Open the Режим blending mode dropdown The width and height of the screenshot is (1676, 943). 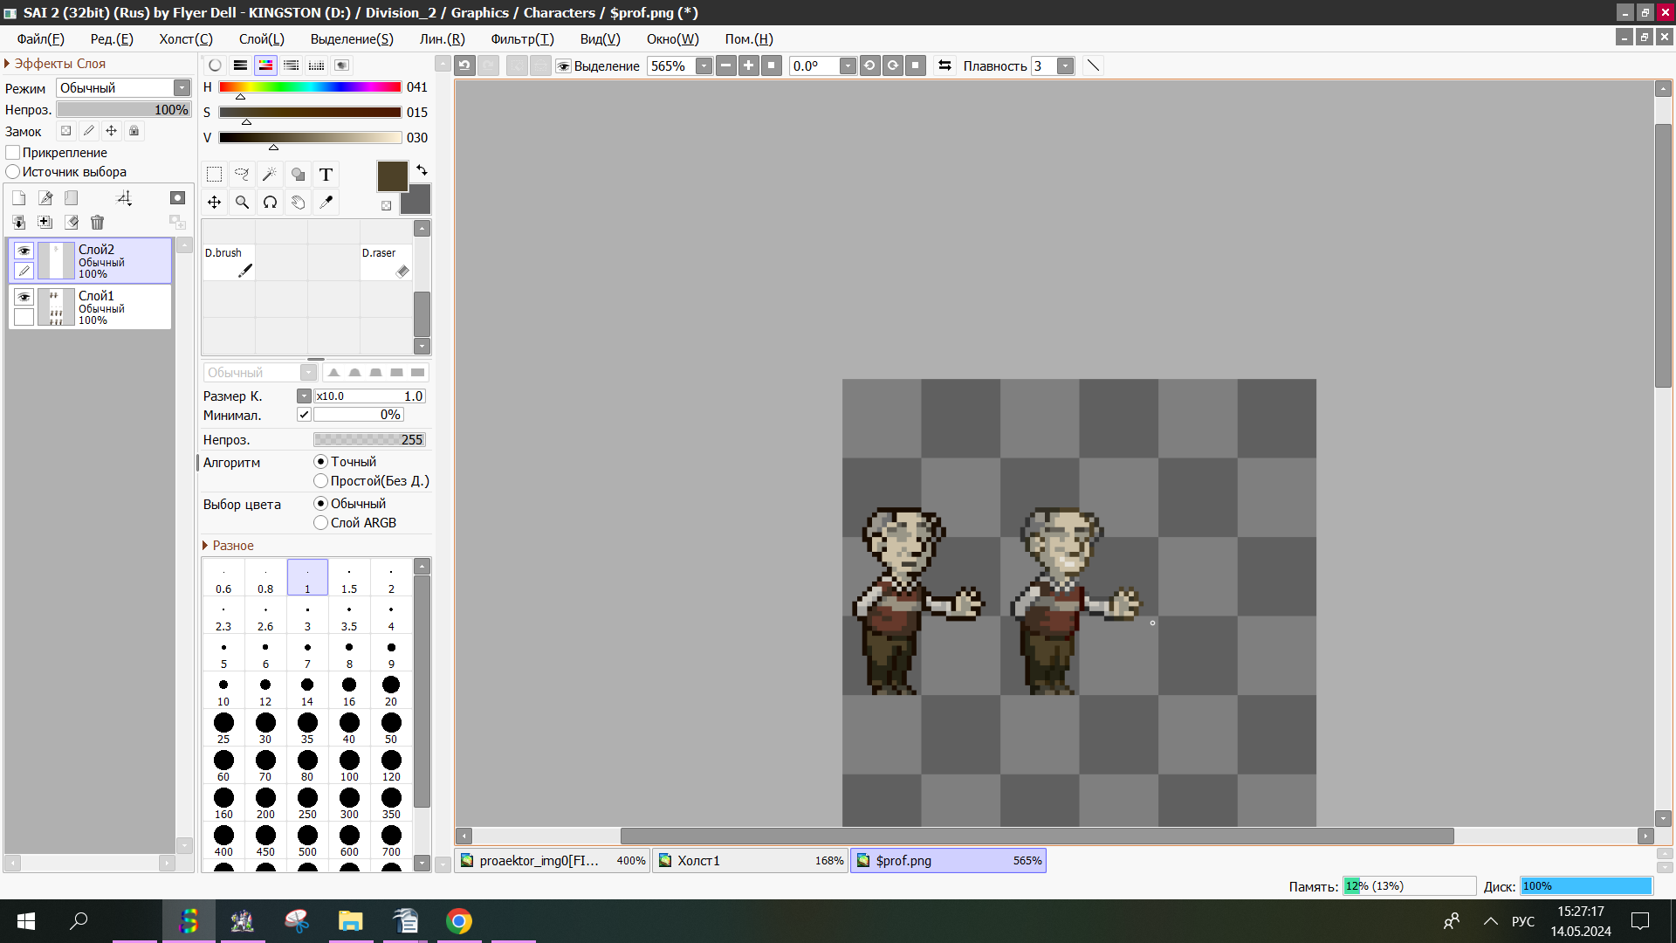pos(182,88)
